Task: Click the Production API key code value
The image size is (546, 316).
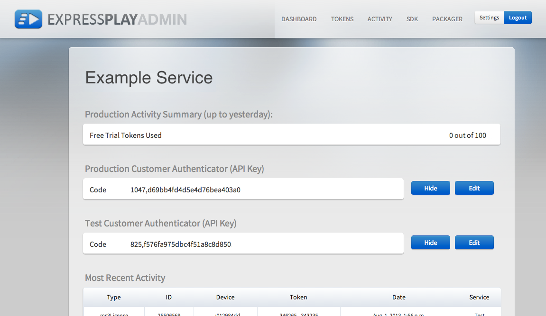Action: pos(185,190)
